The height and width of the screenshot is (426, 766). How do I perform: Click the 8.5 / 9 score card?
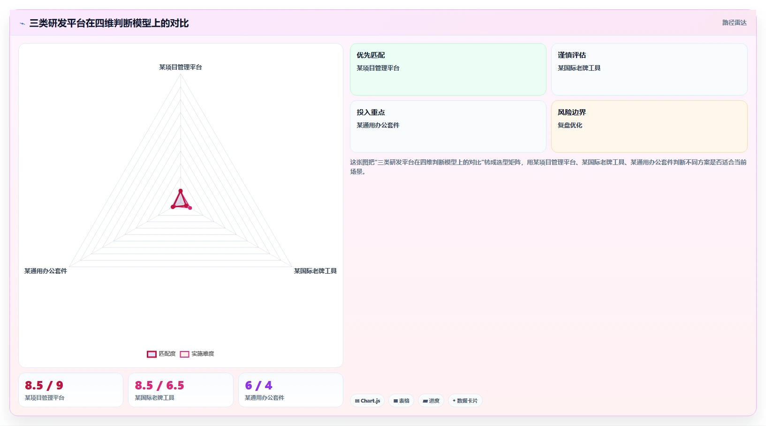point(71,390)
